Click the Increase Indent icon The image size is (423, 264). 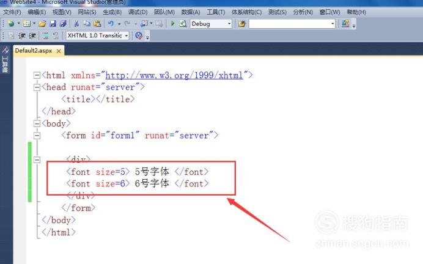click(32, 35)
